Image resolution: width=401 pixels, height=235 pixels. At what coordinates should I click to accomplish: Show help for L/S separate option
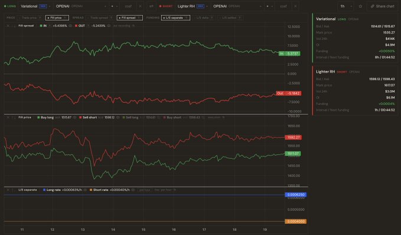pos(186,18)
